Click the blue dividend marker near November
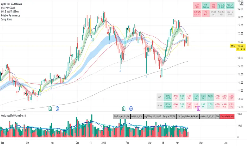 57,108
